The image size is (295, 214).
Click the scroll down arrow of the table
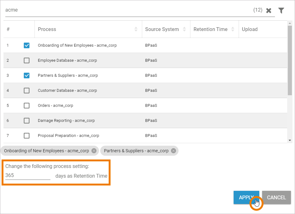coord(290,140)
